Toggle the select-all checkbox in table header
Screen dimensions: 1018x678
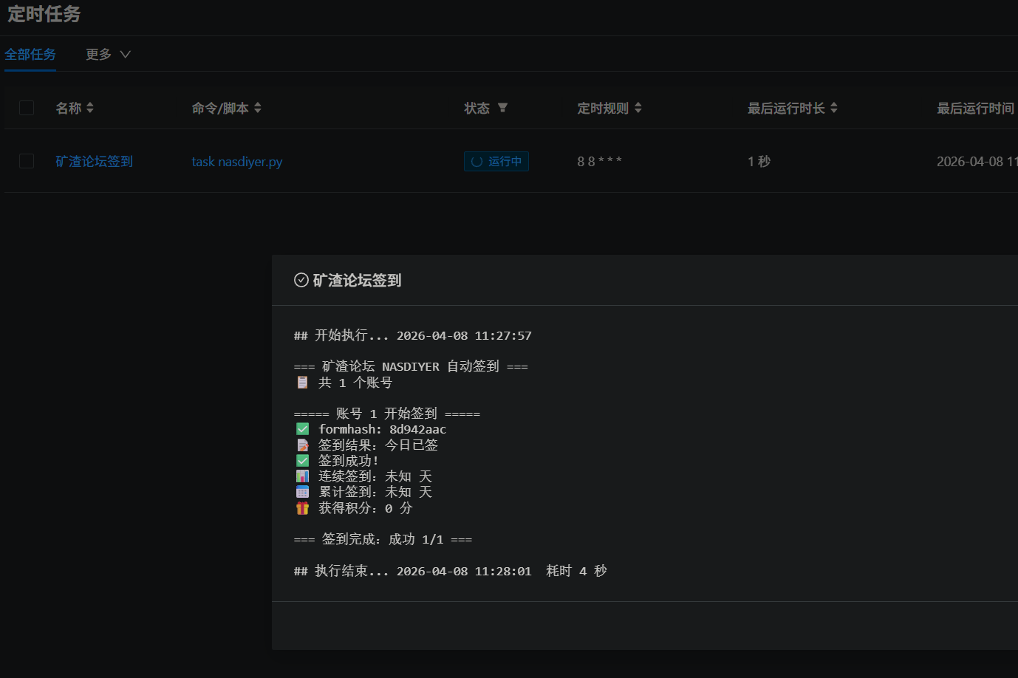(x=27, y=108)
